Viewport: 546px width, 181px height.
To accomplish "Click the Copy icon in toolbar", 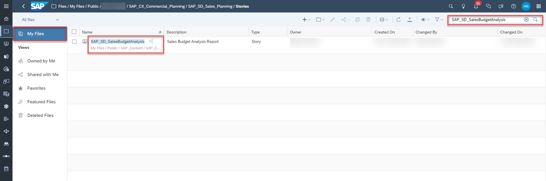I will pyautogui.click(x=358, y=20).
